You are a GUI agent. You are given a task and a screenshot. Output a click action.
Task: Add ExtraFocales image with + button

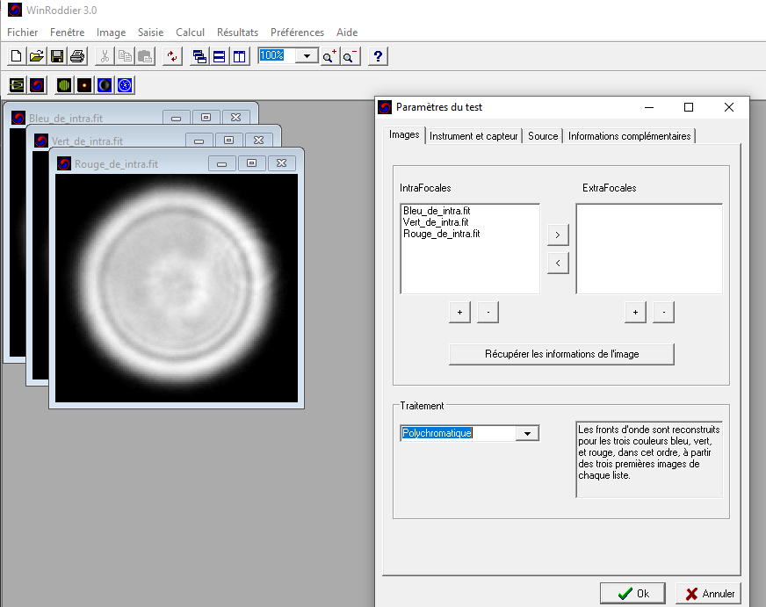click(x=635, y=313)
